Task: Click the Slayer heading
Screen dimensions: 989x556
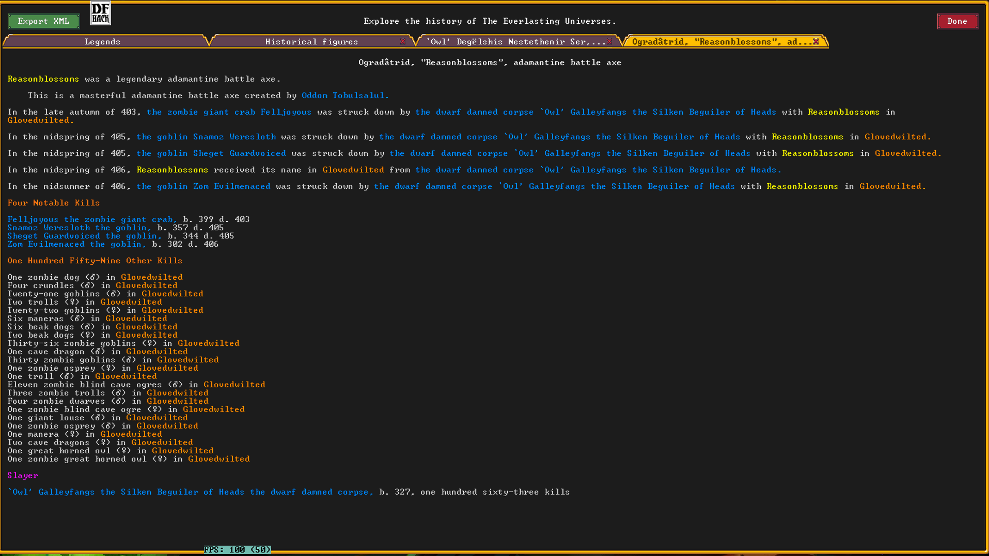Action: (x=23, y=475)
